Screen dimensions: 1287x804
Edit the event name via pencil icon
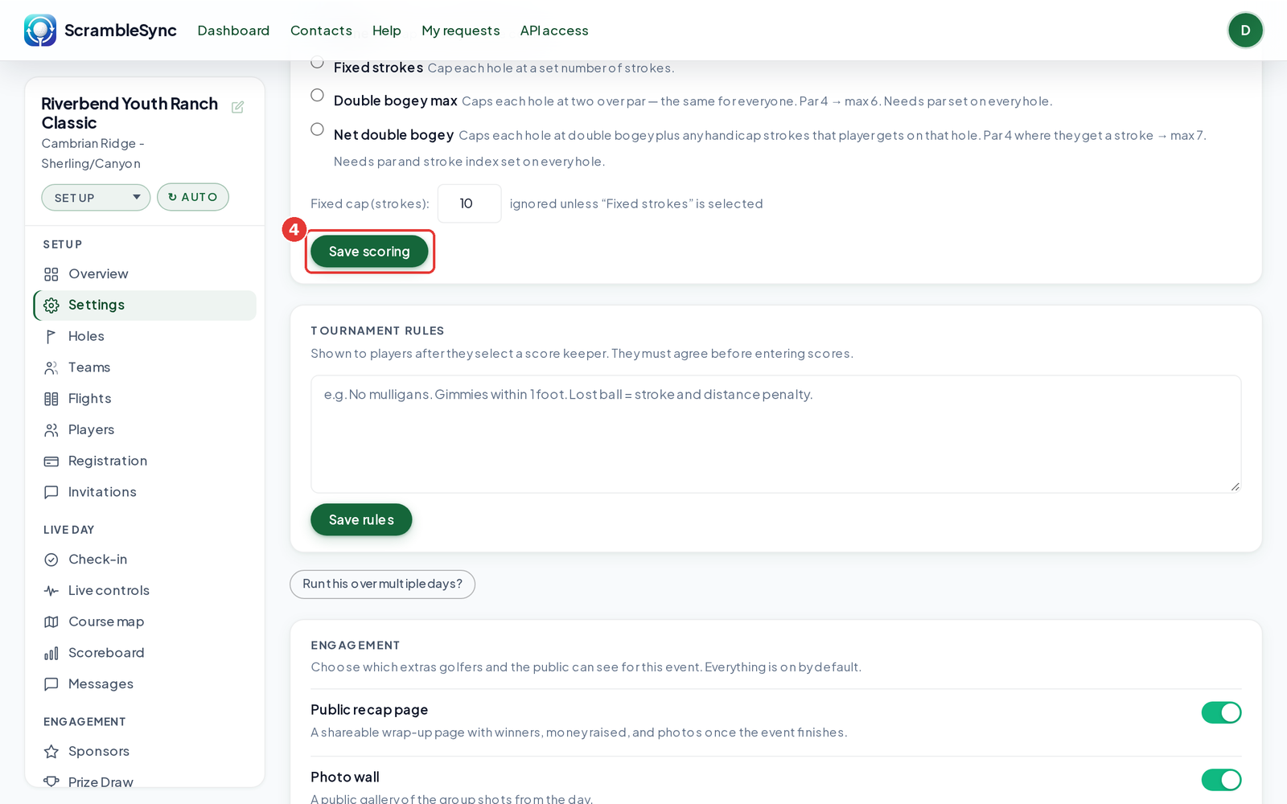[x=237, y=107]
